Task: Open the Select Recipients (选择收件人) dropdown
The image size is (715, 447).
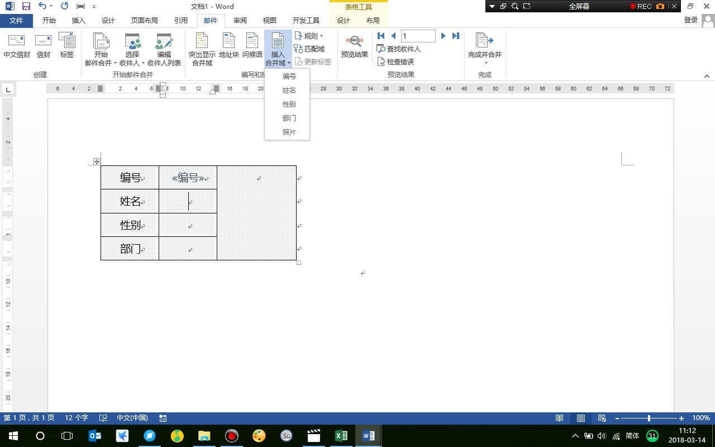Action: (132, 49)
